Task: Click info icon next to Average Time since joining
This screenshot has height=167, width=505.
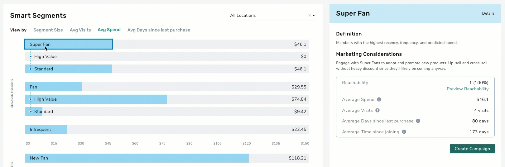Action: [x=404, y=132]
